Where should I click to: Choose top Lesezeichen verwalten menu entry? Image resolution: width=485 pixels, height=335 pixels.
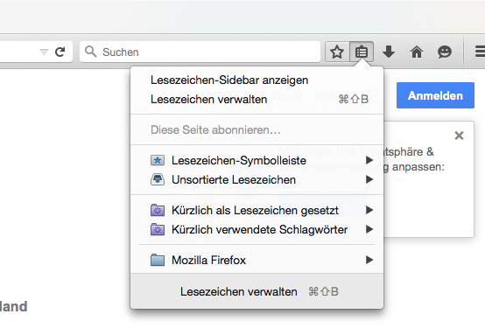click(x=257, y=99)
